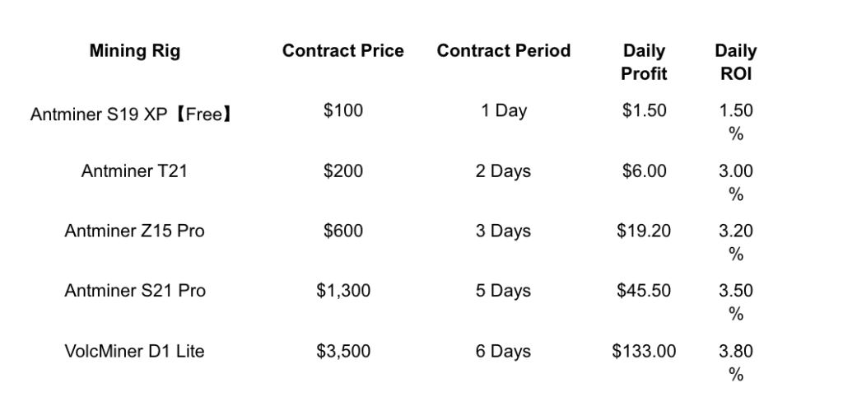Click the $3,500 contract price cell
The image size is (843, 397).
click(342, 352)
